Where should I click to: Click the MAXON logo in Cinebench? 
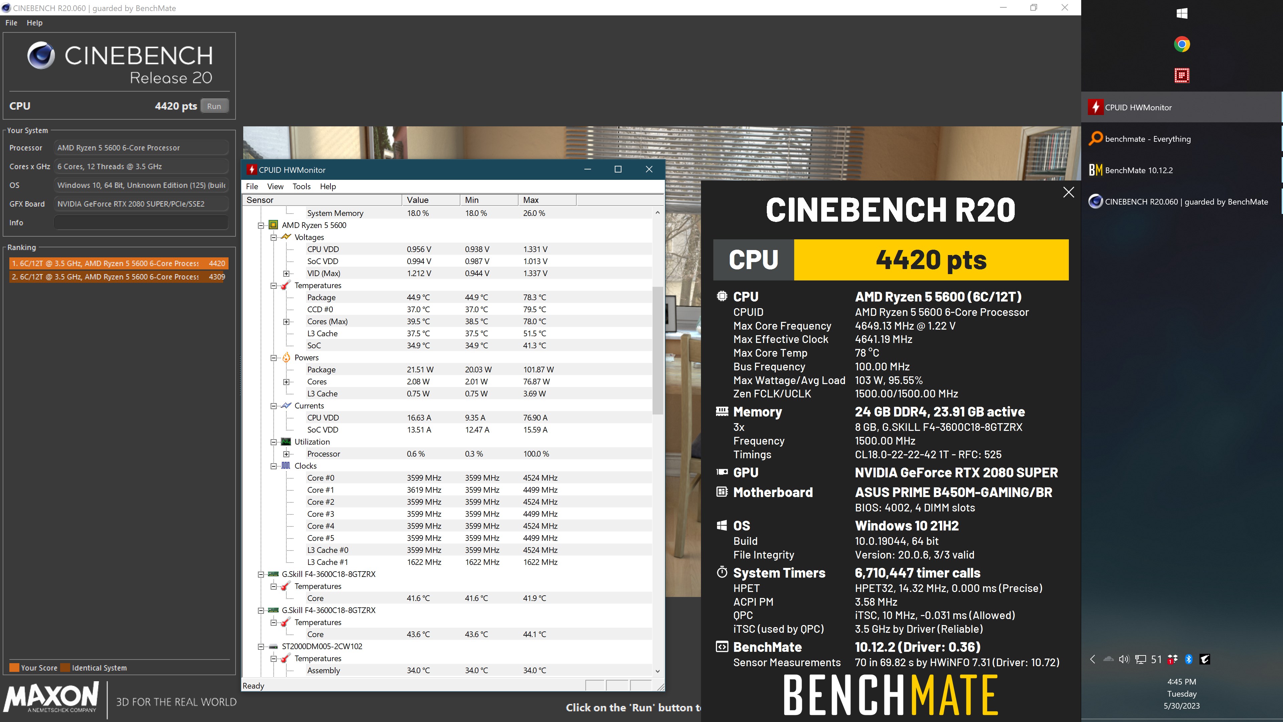51,698
